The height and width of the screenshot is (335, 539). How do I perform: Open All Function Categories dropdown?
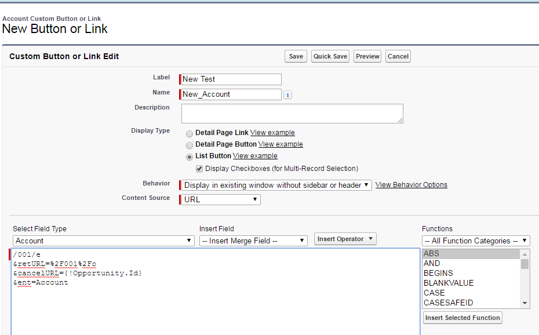pos(476,241)
